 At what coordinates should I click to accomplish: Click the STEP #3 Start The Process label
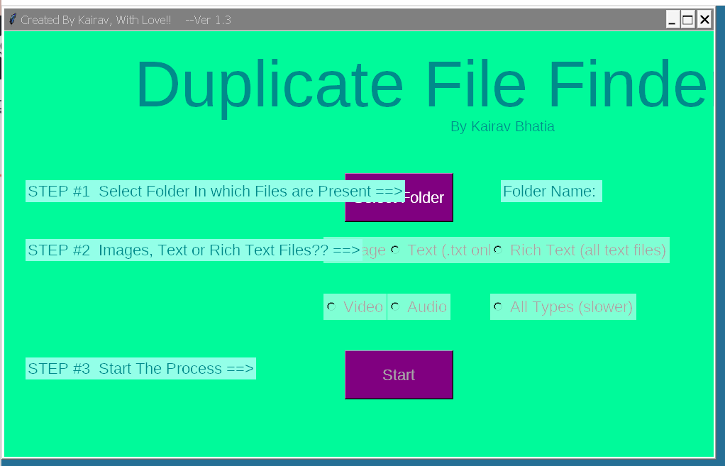[x=140, y=369]
